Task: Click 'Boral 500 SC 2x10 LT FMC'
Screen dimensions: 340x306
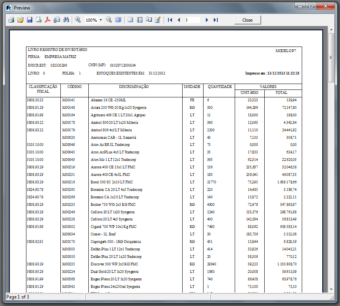Action: click(x=112, y=182)
